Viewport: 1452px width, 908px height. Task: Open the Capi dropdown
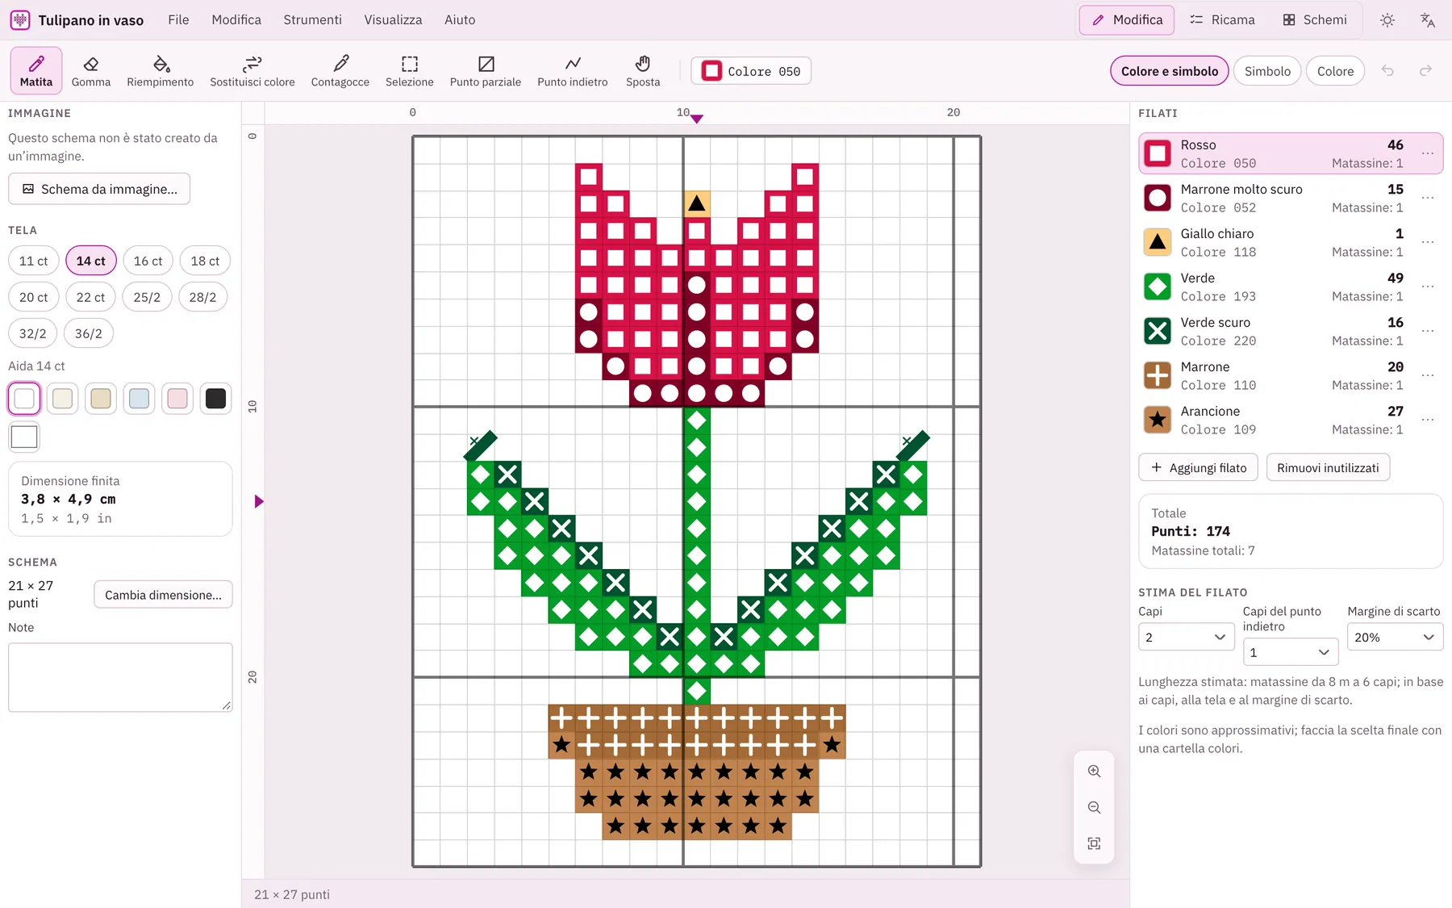point(1186,637)
